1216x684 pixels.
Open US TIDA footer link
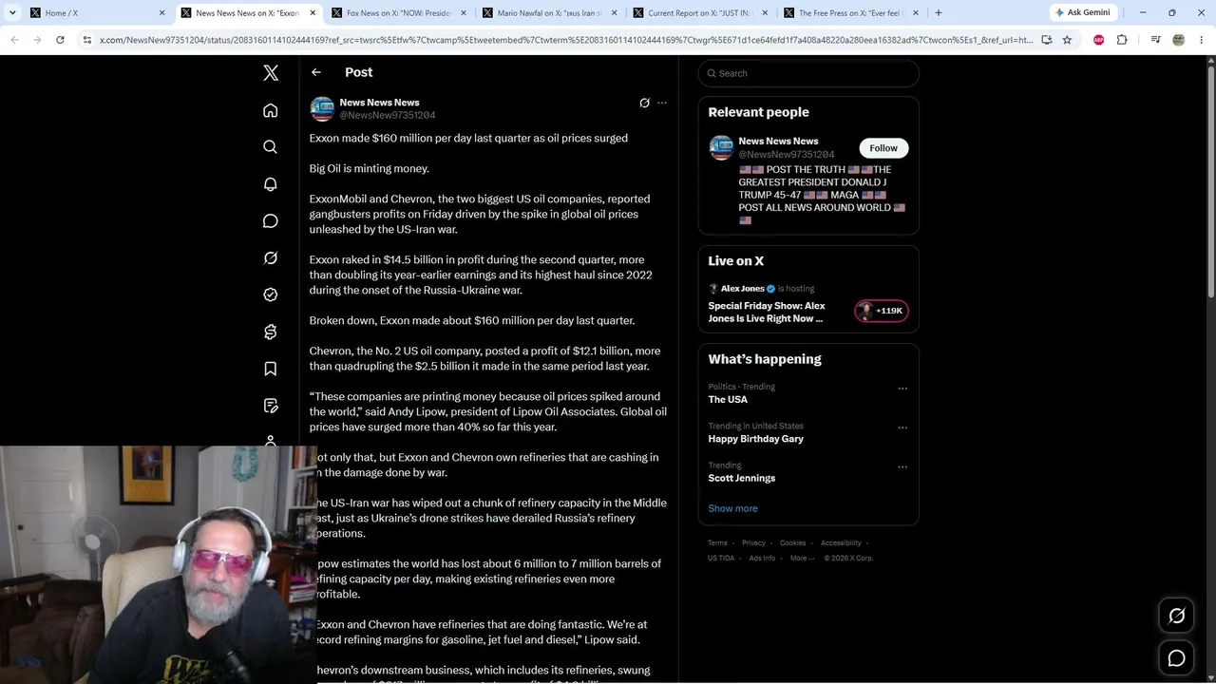[721, 559]
